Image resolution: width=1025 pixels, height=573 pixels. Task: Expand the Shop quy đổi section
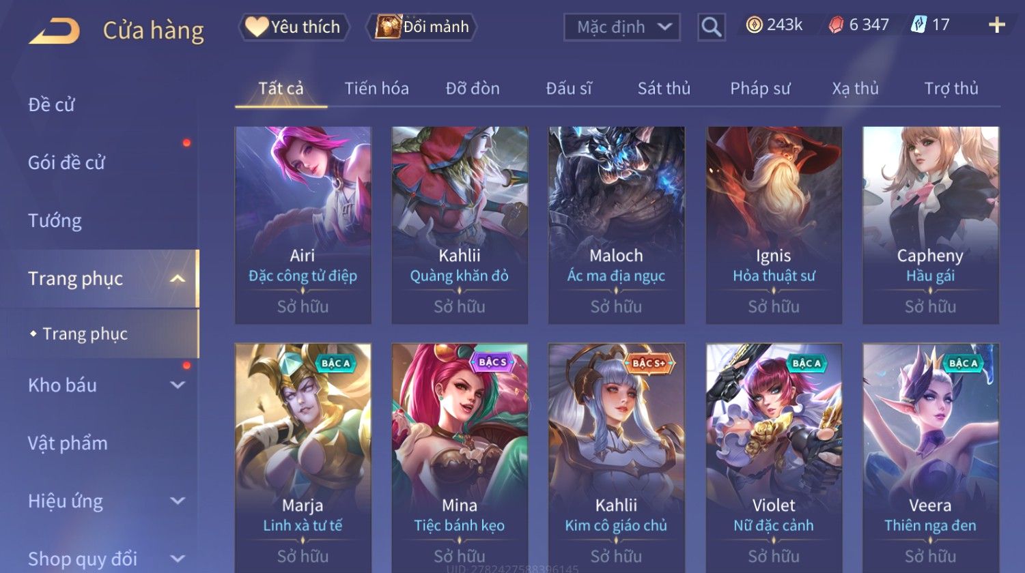pos(178,559)
